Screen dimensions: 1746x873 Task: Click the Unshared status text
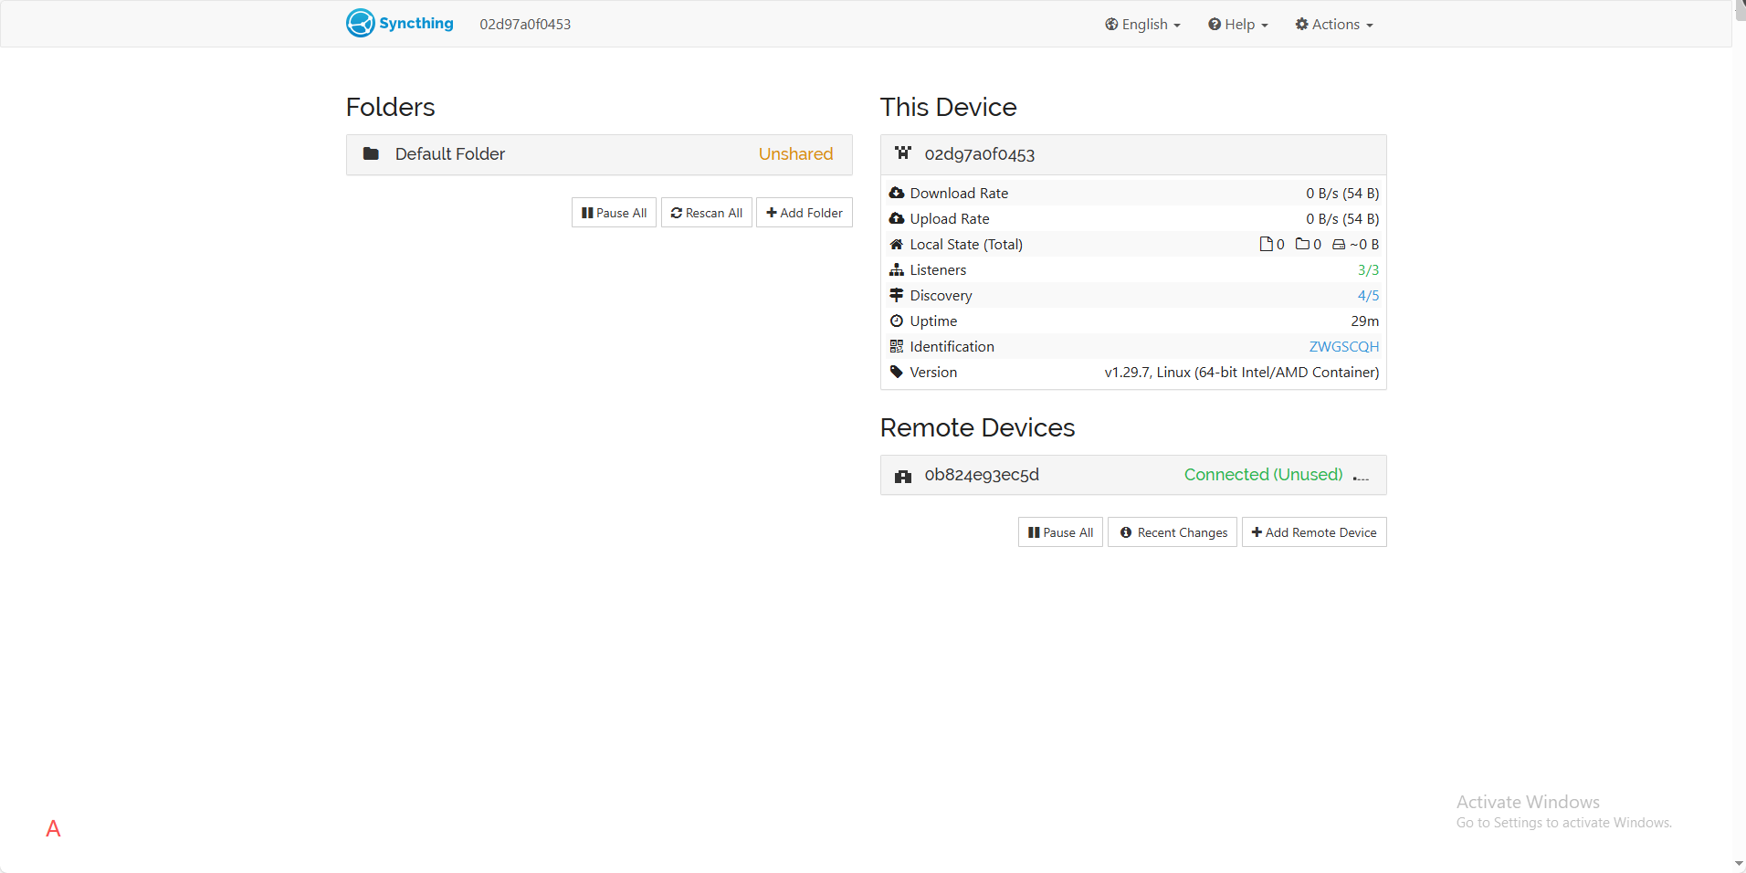(795, 154)
